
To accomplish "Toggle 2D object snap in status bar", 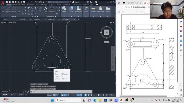I will click(x=81, y=95).
